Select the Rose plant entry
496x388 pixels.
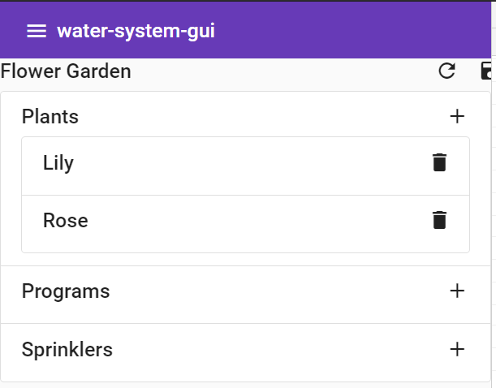[65, 220]
